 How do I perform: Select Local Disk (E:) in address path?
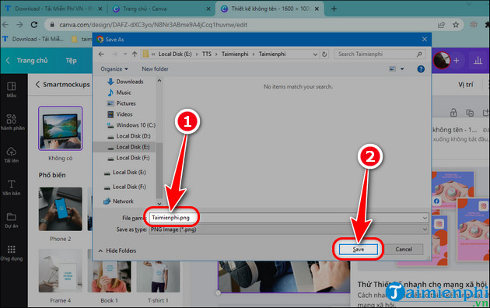pyautogui.click(x=175, y=54)
